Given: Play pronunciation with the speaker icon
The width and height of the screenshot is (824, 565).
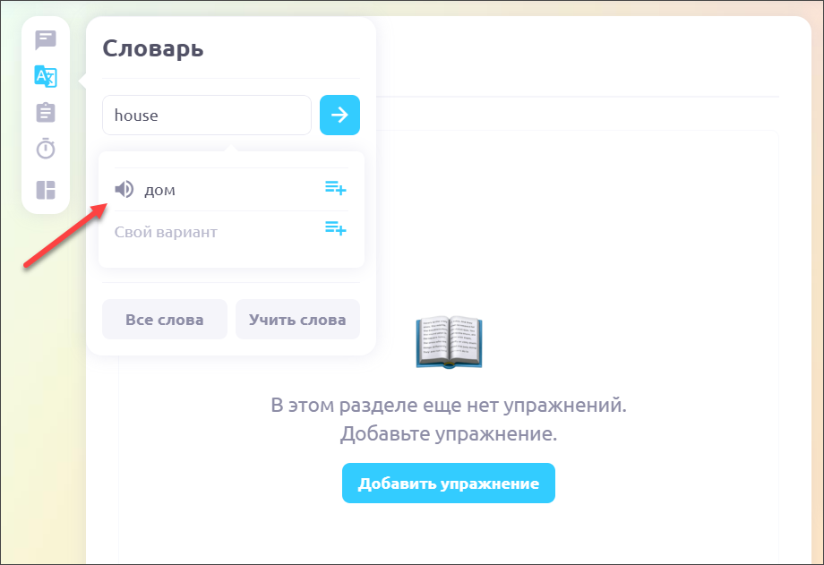Looking at the screenshot, I should (x=124, y=189).
